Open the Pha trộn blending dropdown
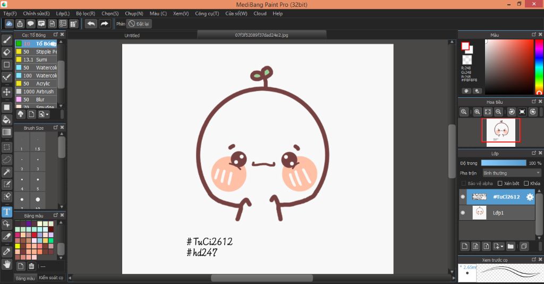This screenshot has width=544, height=284. [x=512, y=173]
